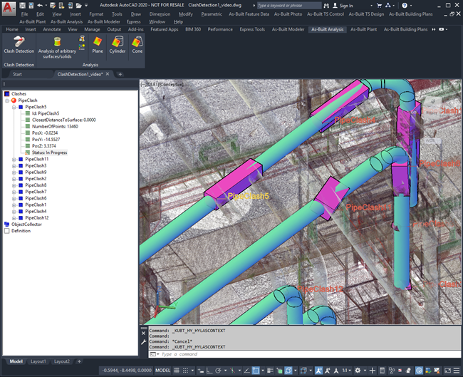Open the As-Built Analysis ribbon tab
The image size is (463, 377).
(x=327, y=29)
